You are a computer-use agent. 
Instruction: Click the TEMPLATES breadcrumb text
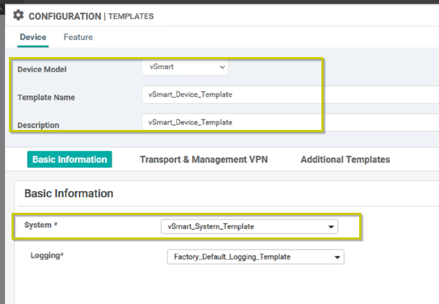click(131, 16)
